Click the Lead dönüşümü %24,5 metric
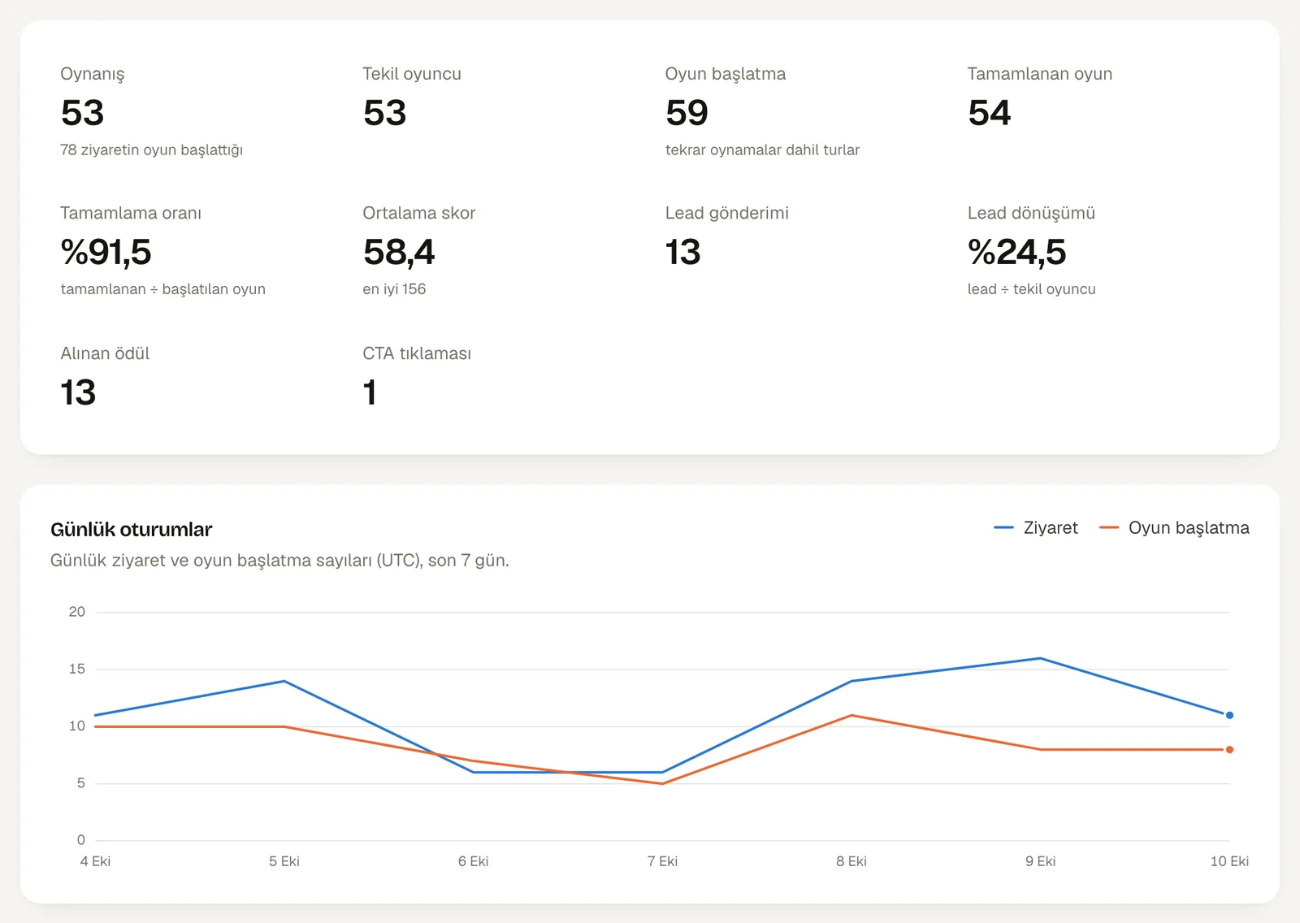Viewport: 1300px width, 923px height. [x=1016, y=253]
